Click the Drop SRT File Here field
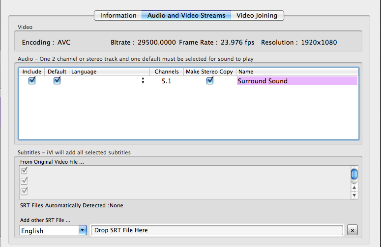Image resolution: width=381 pixels, height=247 pixels. (x=217, y=230)
